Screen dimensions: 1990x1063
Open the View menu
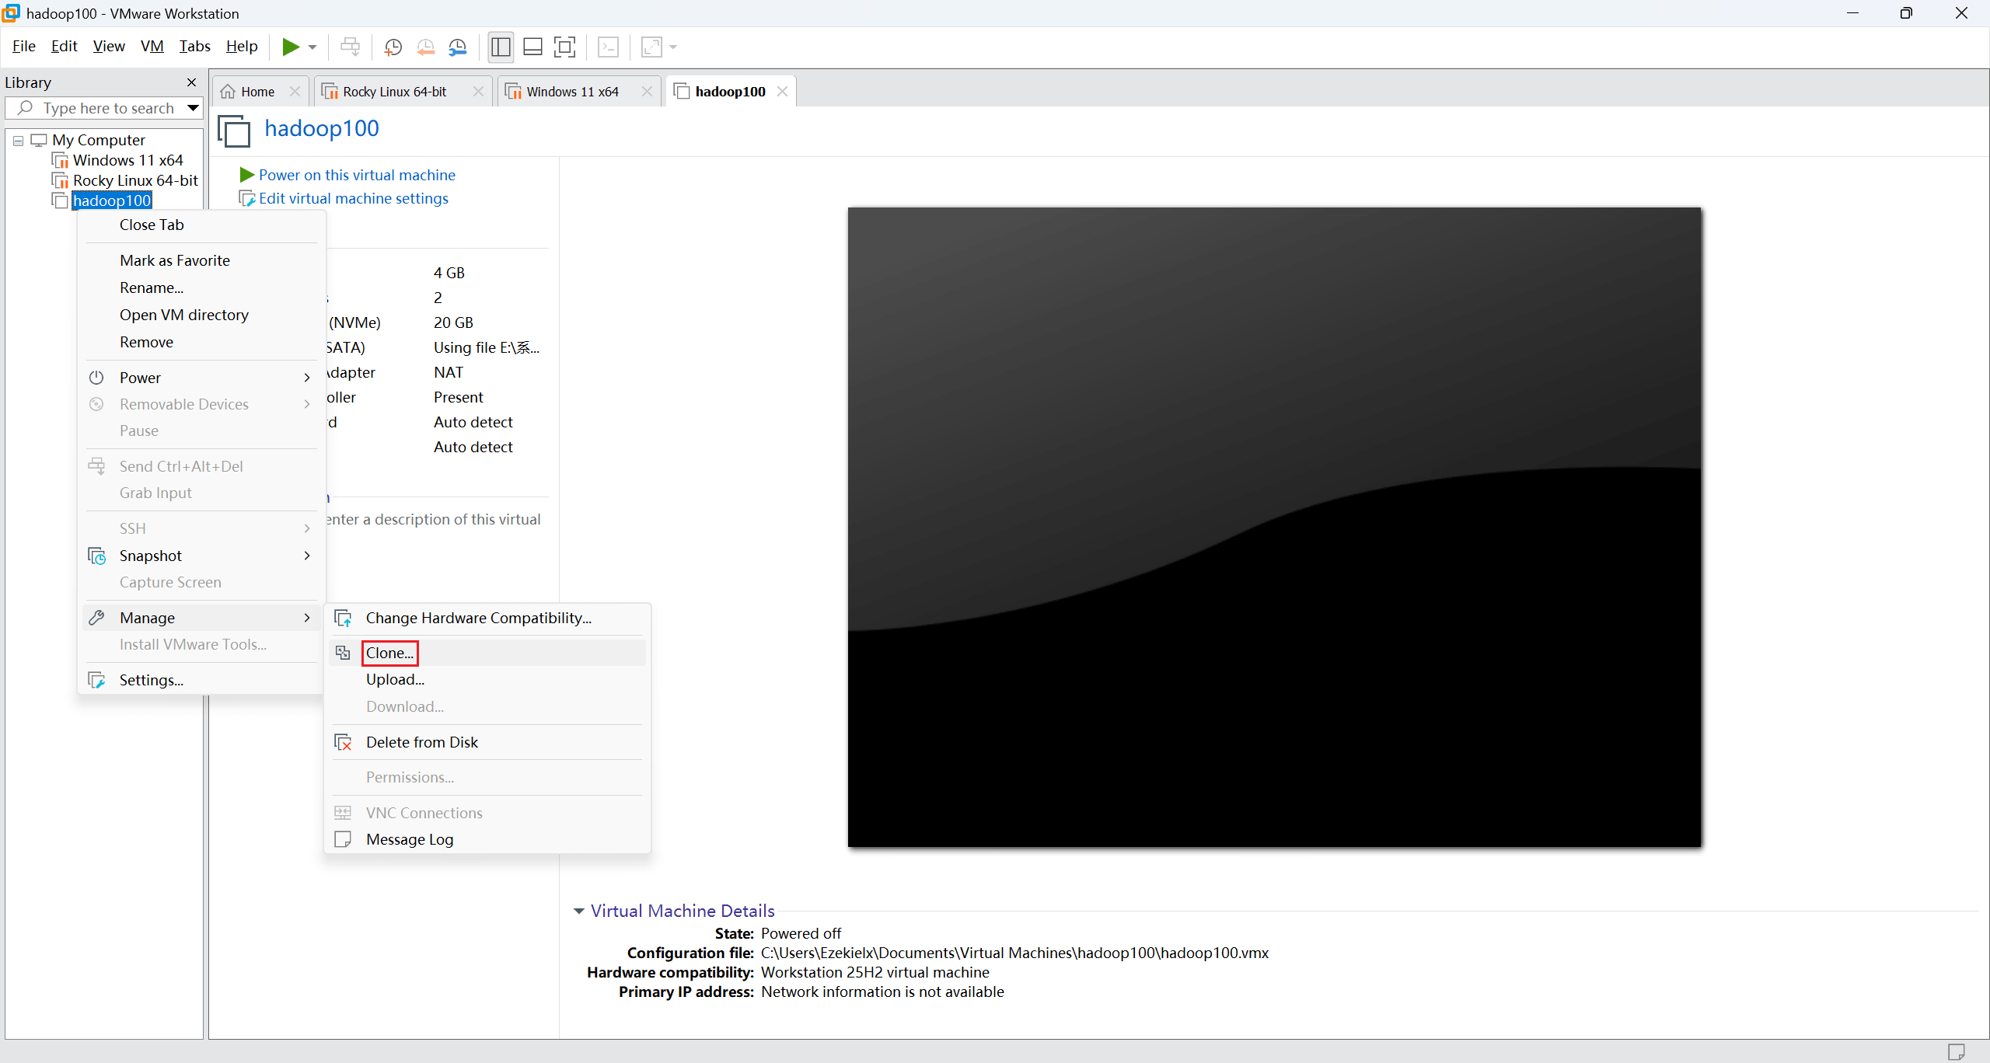click(x=109, y=47)
